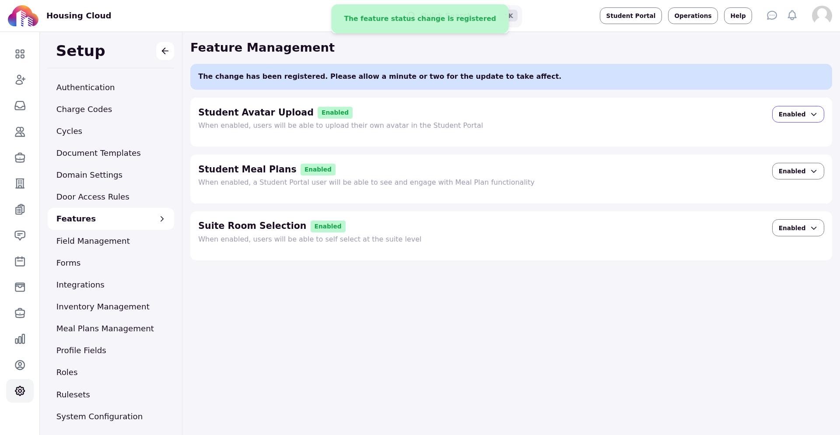Click the clipboard documents icon in sidebar
840x435 pixels.
pos(20,209)
